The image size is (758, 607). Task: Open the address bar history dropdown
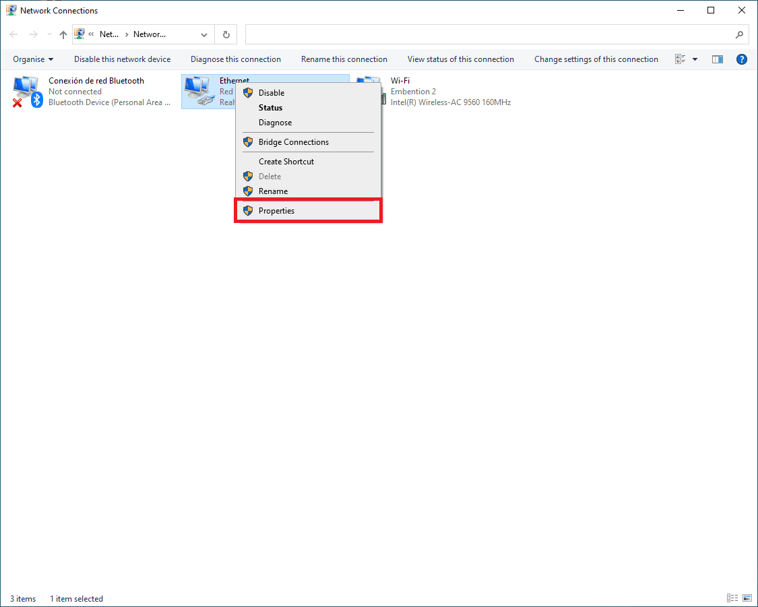[x=204, y=35]
